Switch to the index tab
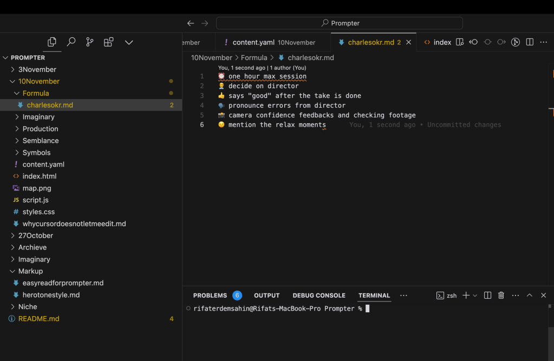Image resolution: width=554 pixels, height=361 pixels. pyautogui.click(x=438, y=42)
